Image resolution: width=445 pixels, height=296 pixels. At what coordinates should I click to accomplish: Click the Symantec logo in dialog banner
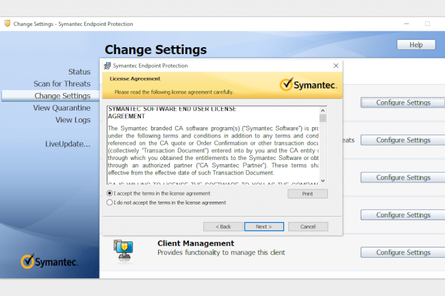coord(308,84)
